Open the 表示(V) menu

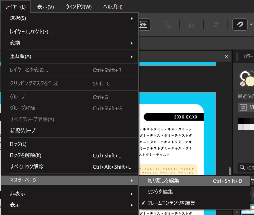click(x=46, y=7)
